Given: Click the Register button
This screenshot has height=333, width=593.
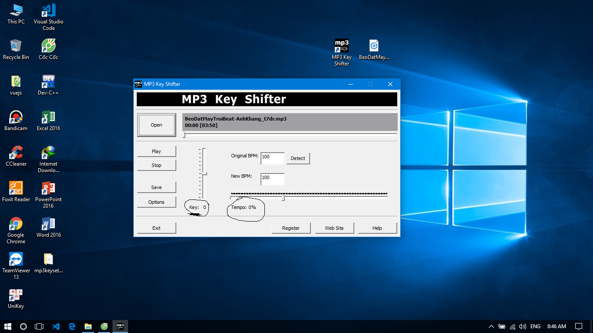Looking at the screenshot, I should pos(291,228).
